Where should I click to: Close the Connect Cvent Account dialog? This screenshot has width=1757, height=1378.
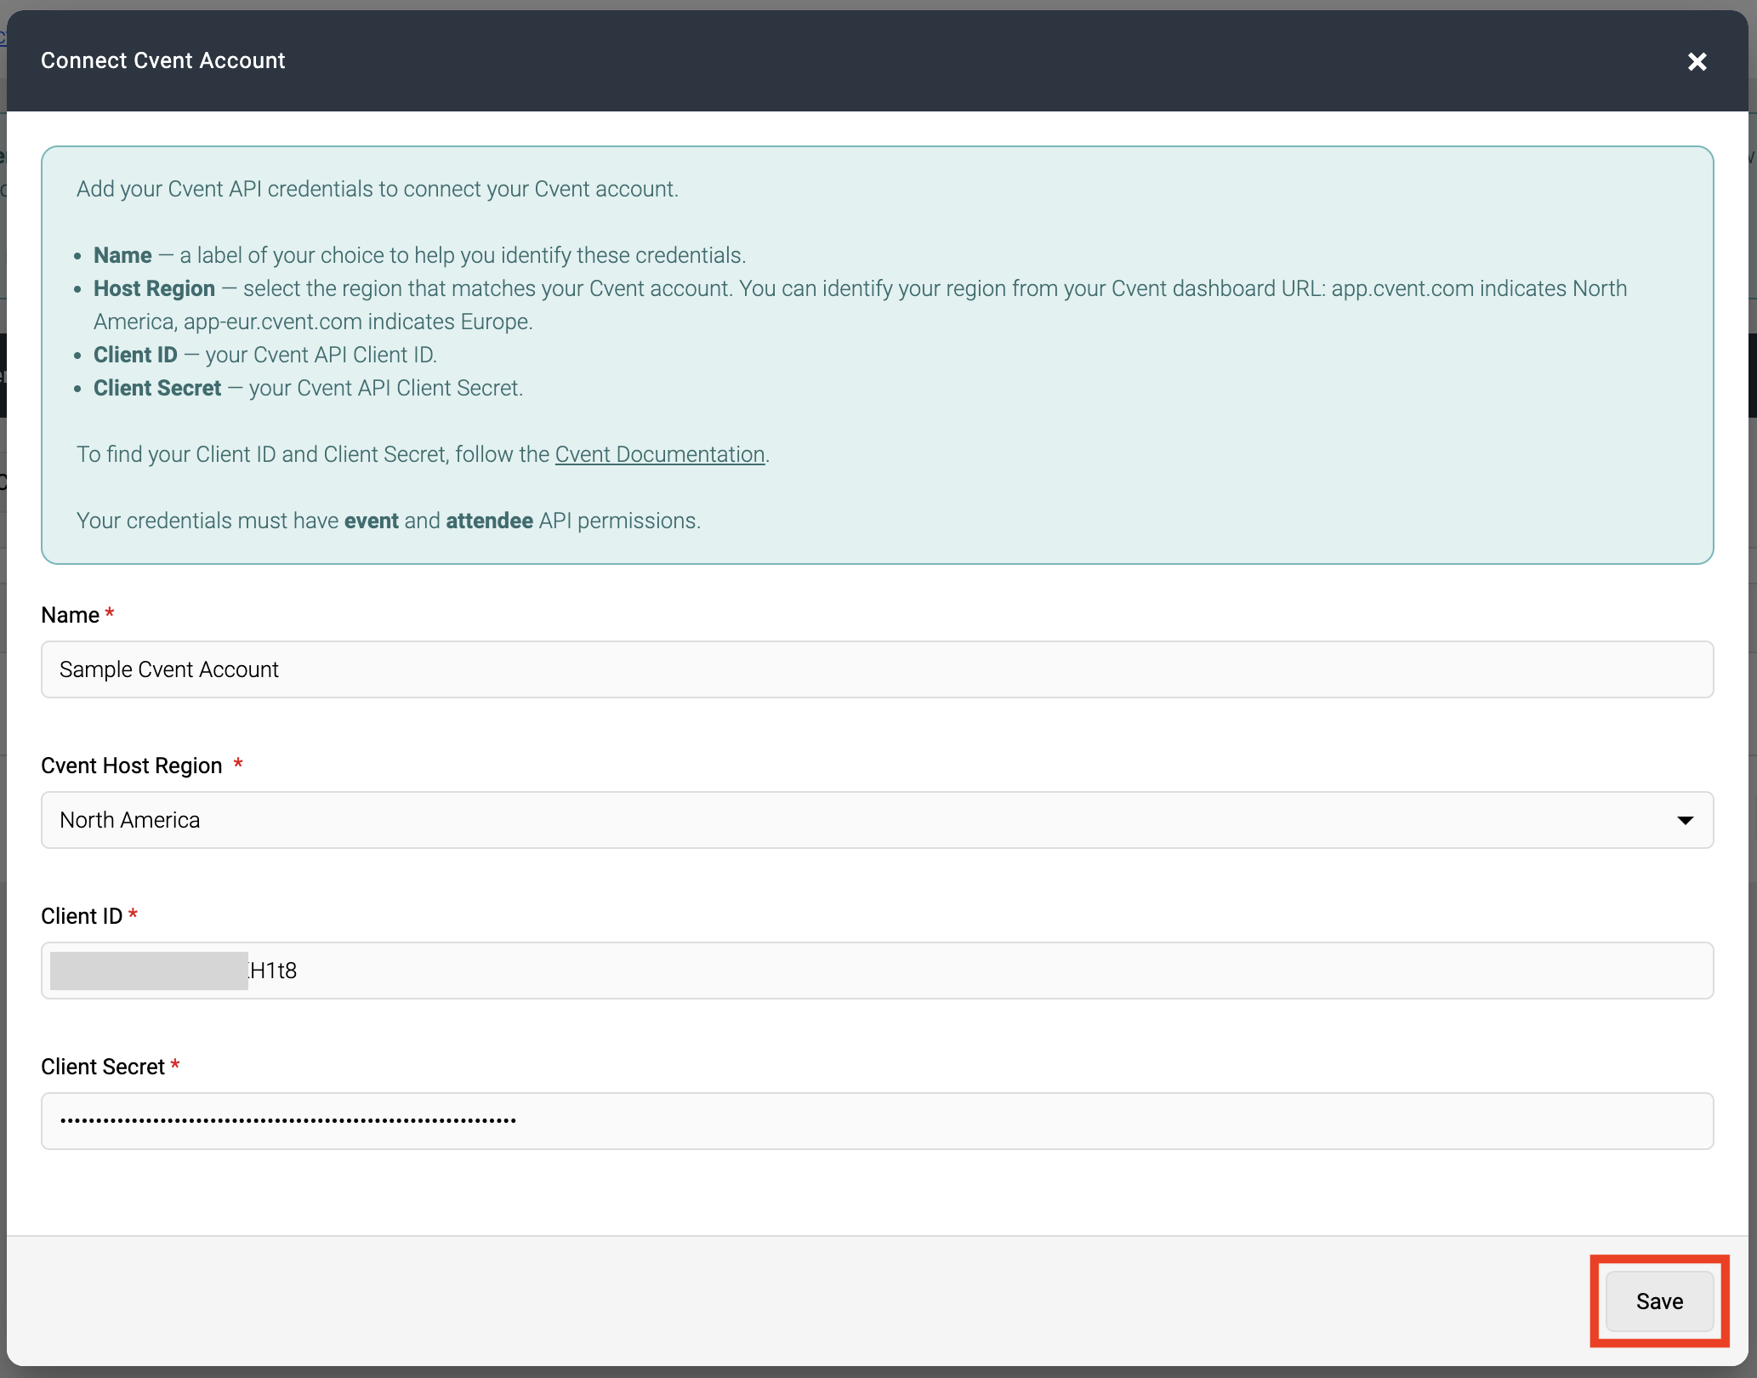point(1697,61)
